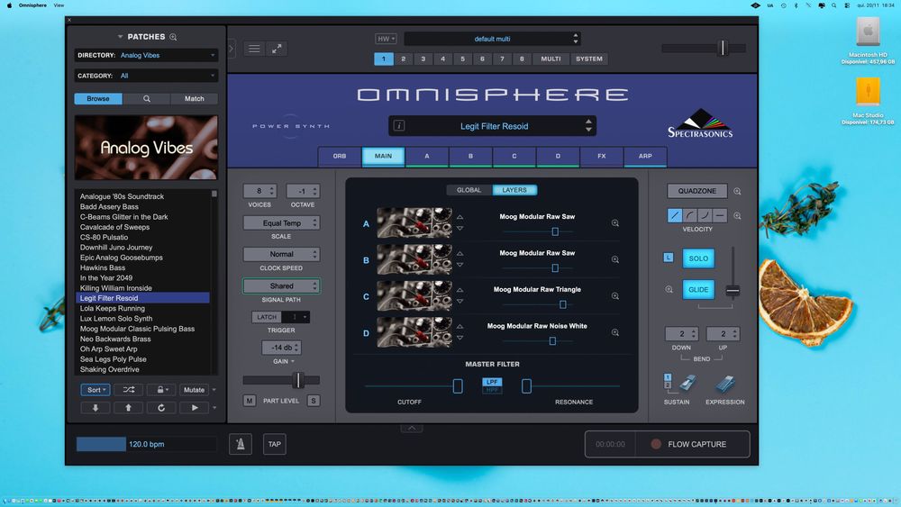Solo part with S button

[314, 401]
